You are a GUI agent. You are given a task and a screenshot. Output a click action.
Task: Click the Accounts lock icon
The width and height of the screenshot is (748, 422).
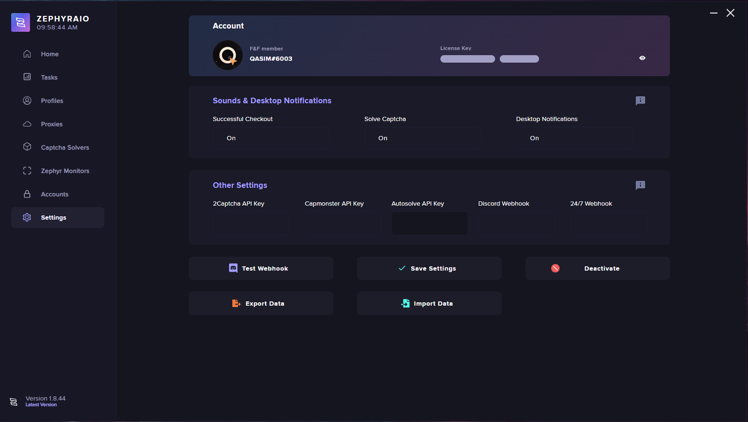click(x=27, y=194)
